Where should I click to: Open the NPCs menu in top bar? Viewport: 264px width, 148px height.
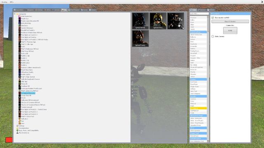pyautogui.click(x=12, y=2)
